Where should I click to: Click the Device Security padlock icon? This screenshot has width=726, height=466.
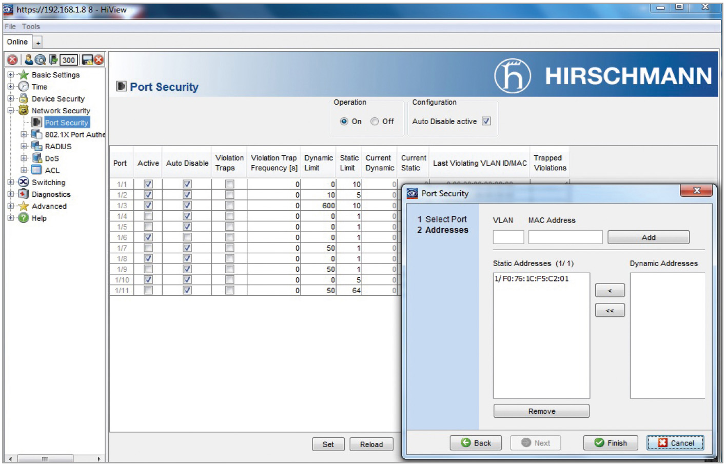point(24,98)
